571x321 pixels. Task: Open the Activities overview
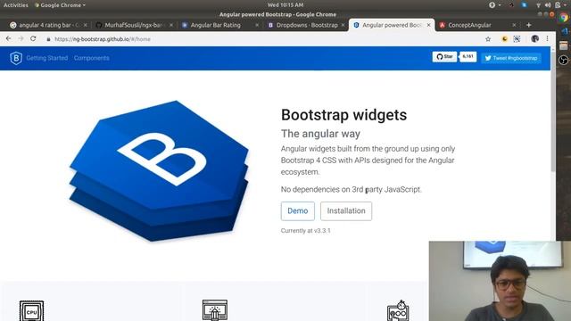point(16,5)
